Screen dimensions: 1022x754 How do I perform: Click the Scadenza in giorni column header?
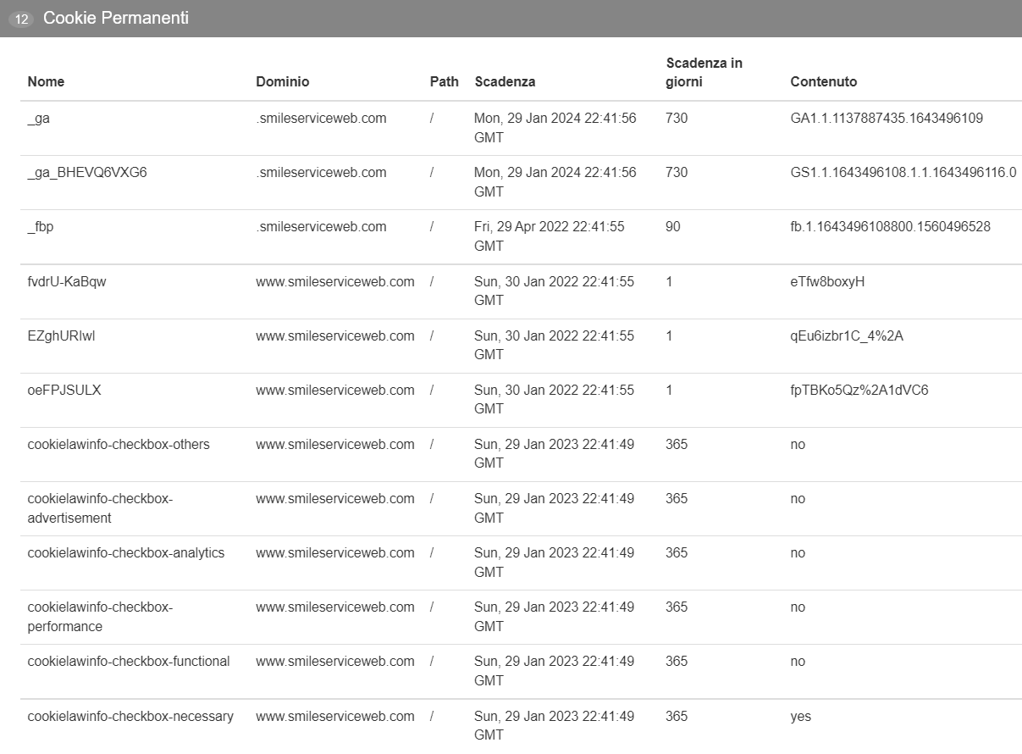tap(704, 73)
